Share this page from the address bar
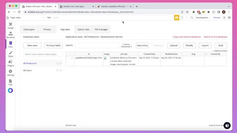This screenshot has width=237, height=133. click(182, 12)
